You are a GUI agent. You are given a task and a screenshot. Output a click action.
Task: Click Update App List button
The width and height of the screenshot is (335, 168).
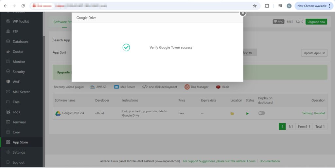pos(314,53)
